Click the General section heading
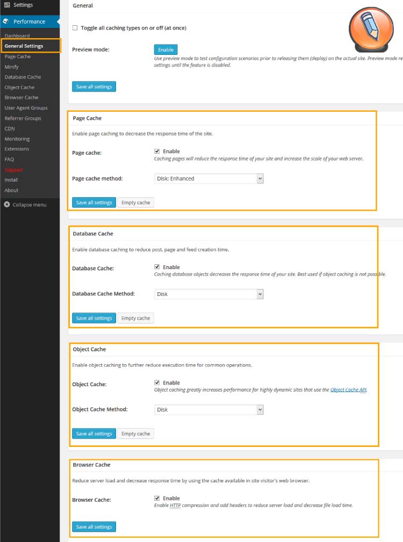Viewport: 403px width, 542px height. coord(83,5)
